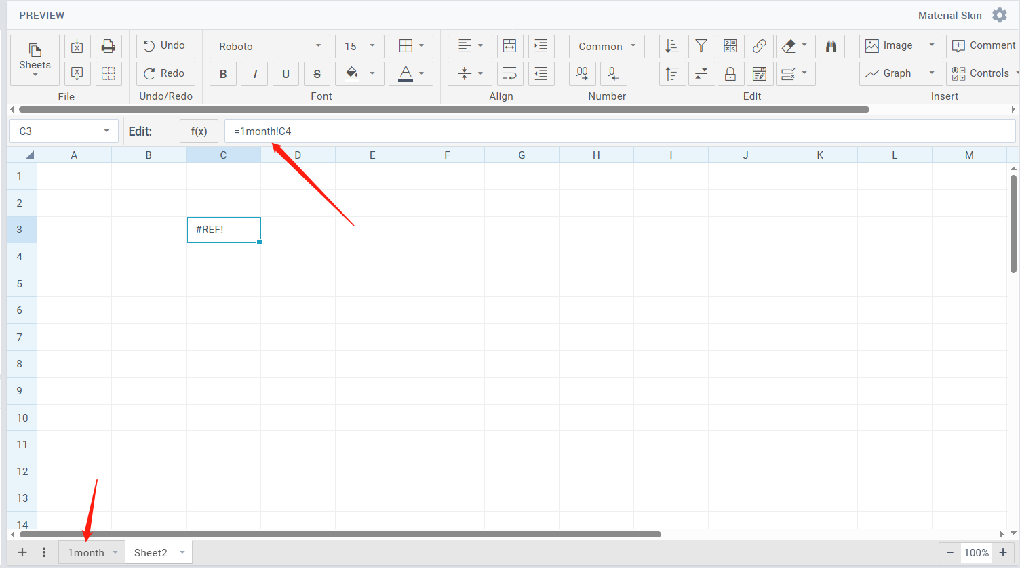Screen dimensions: 1020x568
Task: Increase decimal places button
Action: (582, 74)
